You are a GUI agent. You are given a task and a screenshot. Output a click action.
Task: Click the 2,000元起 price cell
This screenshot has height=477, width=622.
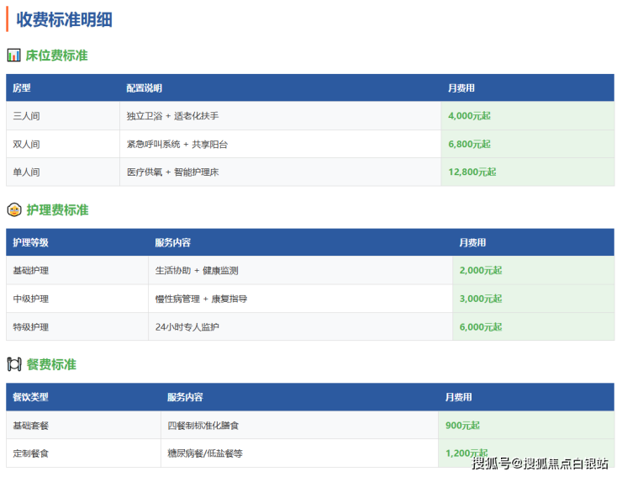[x=534, y=271]
